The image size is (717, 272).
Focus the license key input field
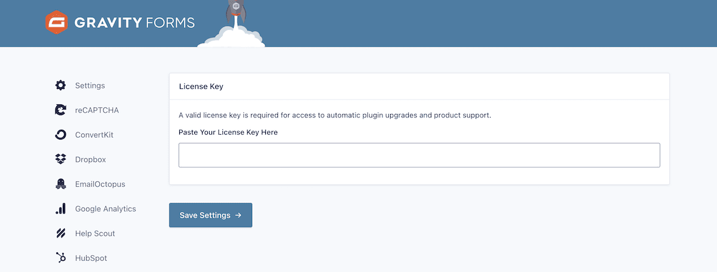(419, 155)
